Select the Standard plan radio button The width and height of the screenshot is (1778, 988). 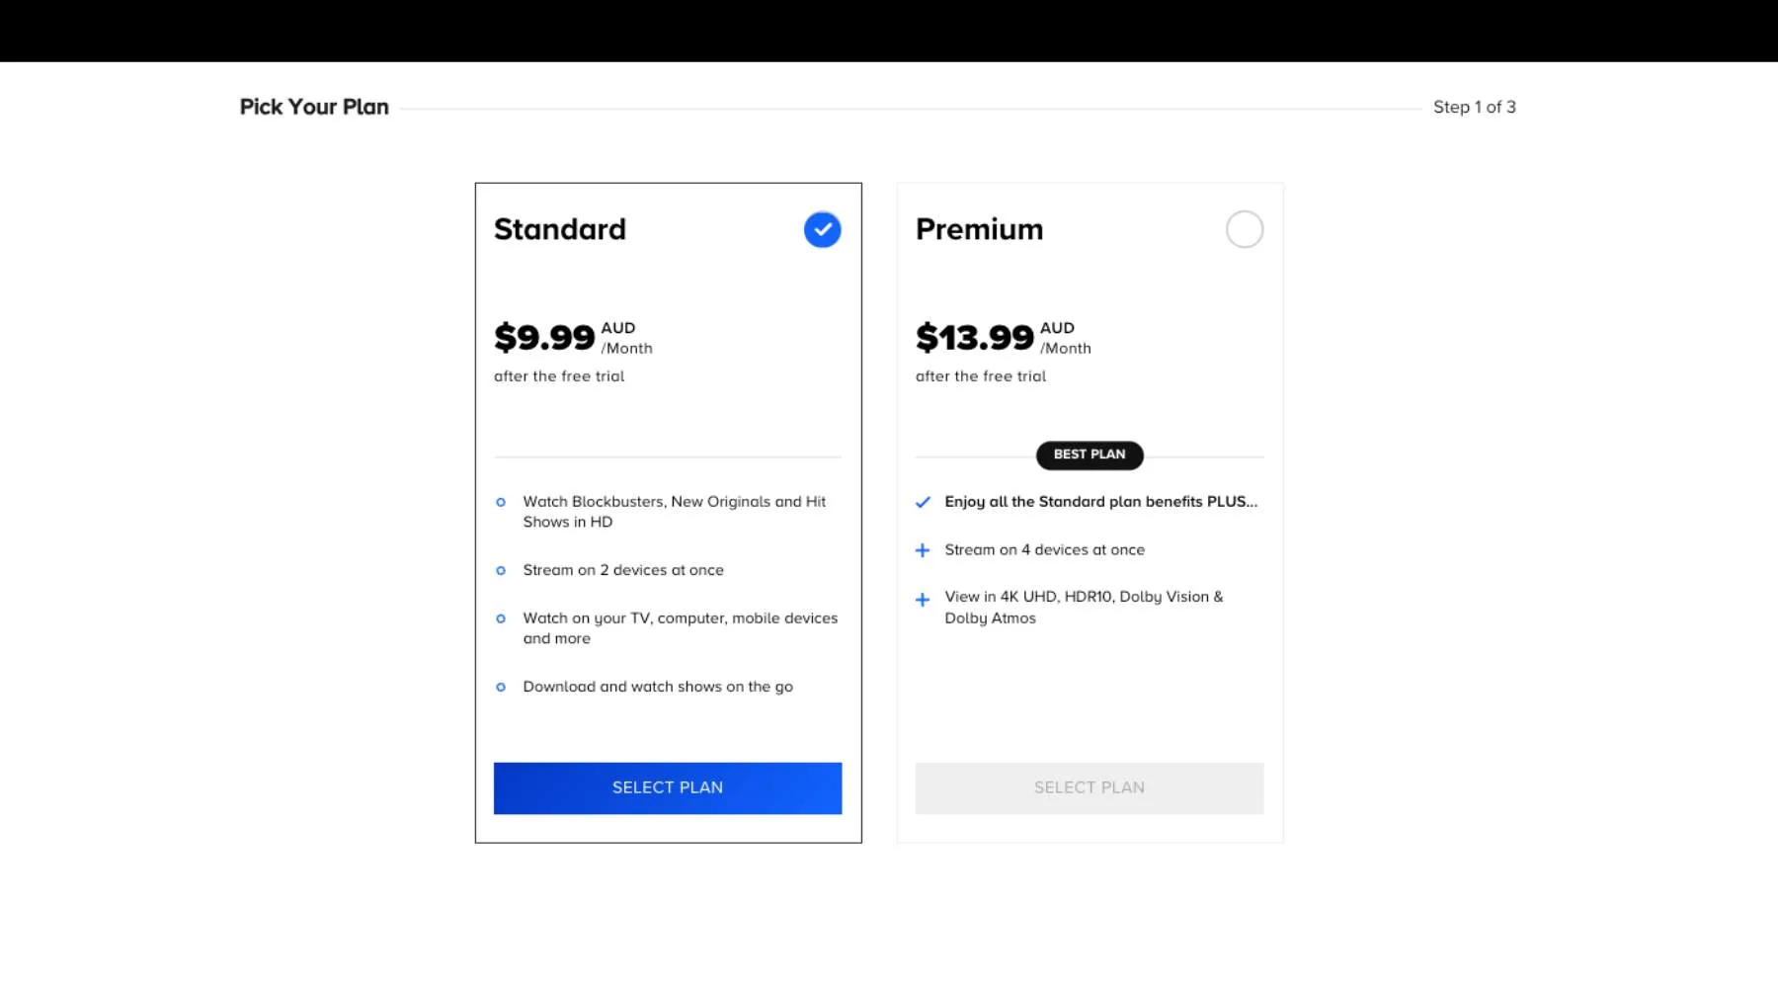click(822, 230)
